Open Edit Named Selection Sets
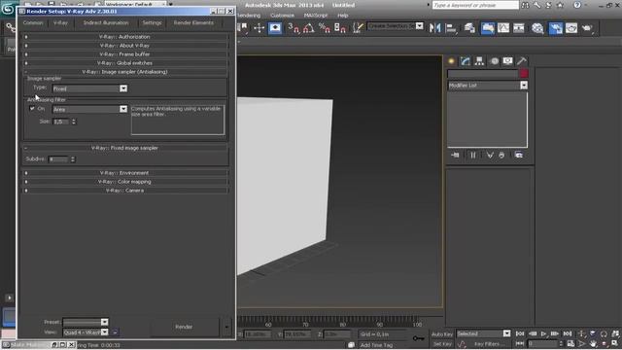 pyautogui.click(x=358, y=28)
